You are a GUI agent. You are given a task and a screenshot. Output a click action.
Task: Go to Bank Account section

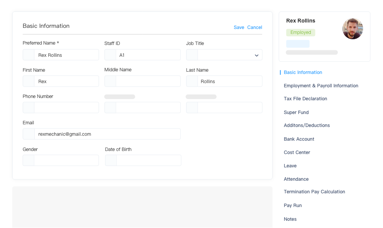click(299, 139)
